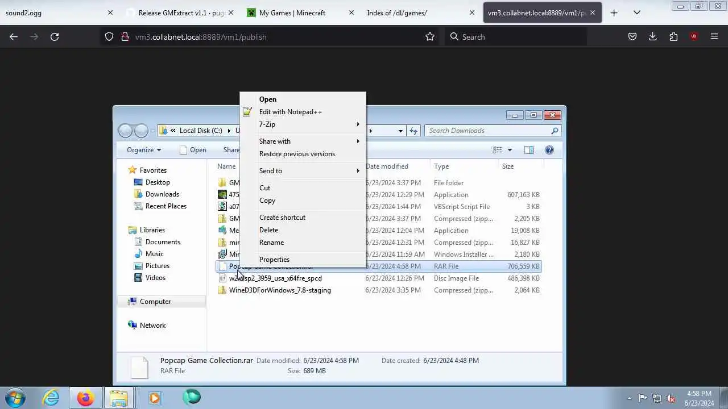728x409 pixels.
Task: Open the Pictures library
Action: coord(157,266)
